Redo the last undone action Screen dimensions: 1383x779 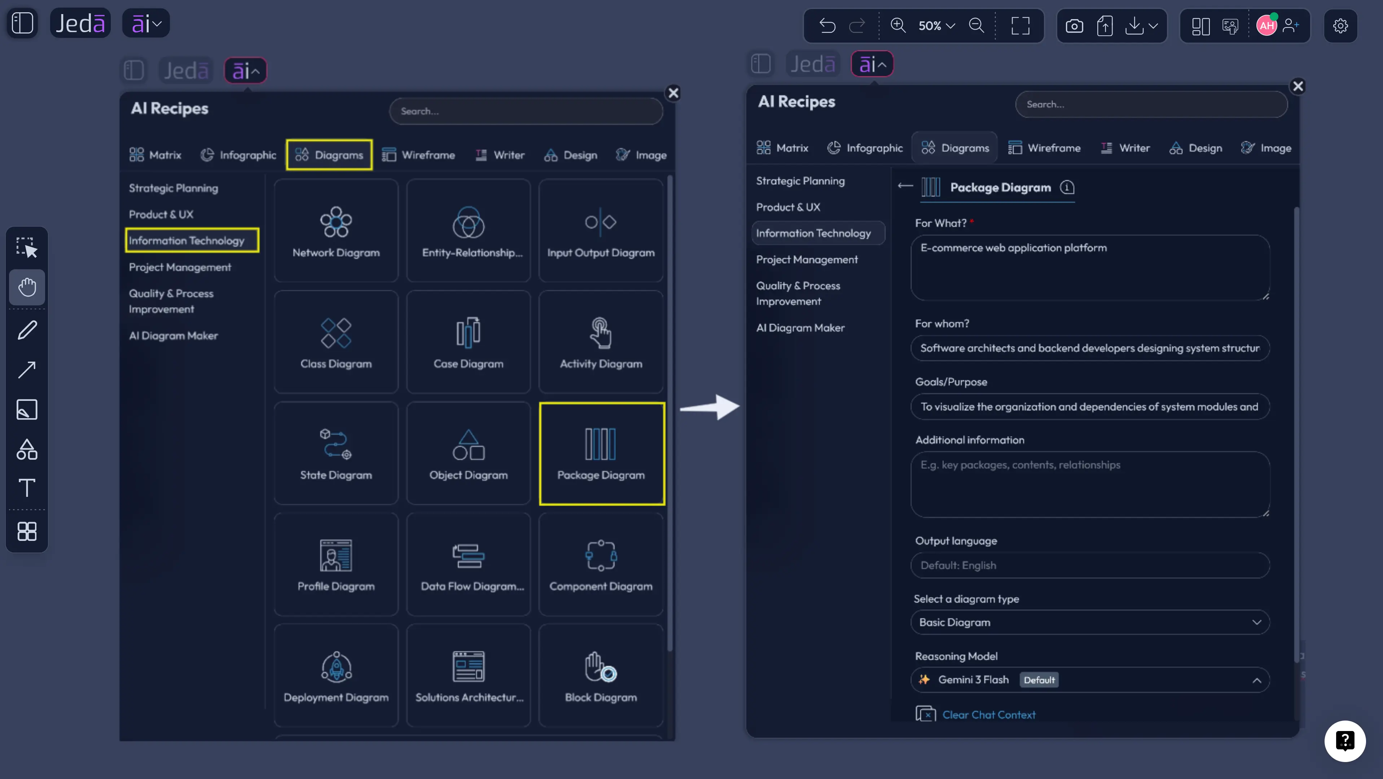[x=857, y=26]
